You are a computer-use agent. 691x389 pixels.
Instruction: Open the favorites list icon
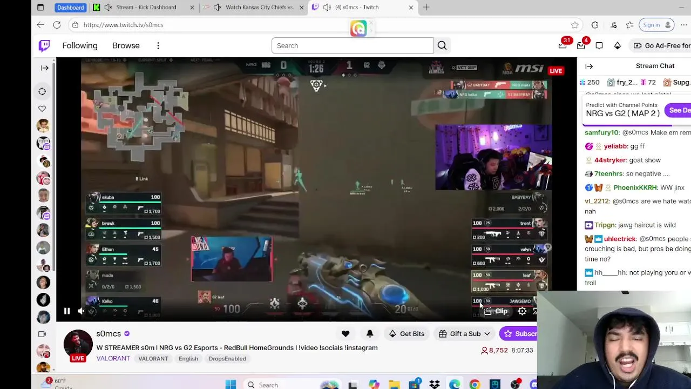tap(629, 25)
